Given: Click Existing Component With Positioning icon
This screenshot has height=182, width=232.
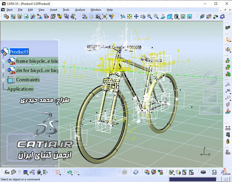Looking at the screenshot, I should (33, 16).
